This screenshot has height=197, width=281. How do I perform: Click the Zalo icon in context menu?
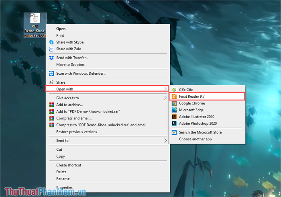pos(51,49)
